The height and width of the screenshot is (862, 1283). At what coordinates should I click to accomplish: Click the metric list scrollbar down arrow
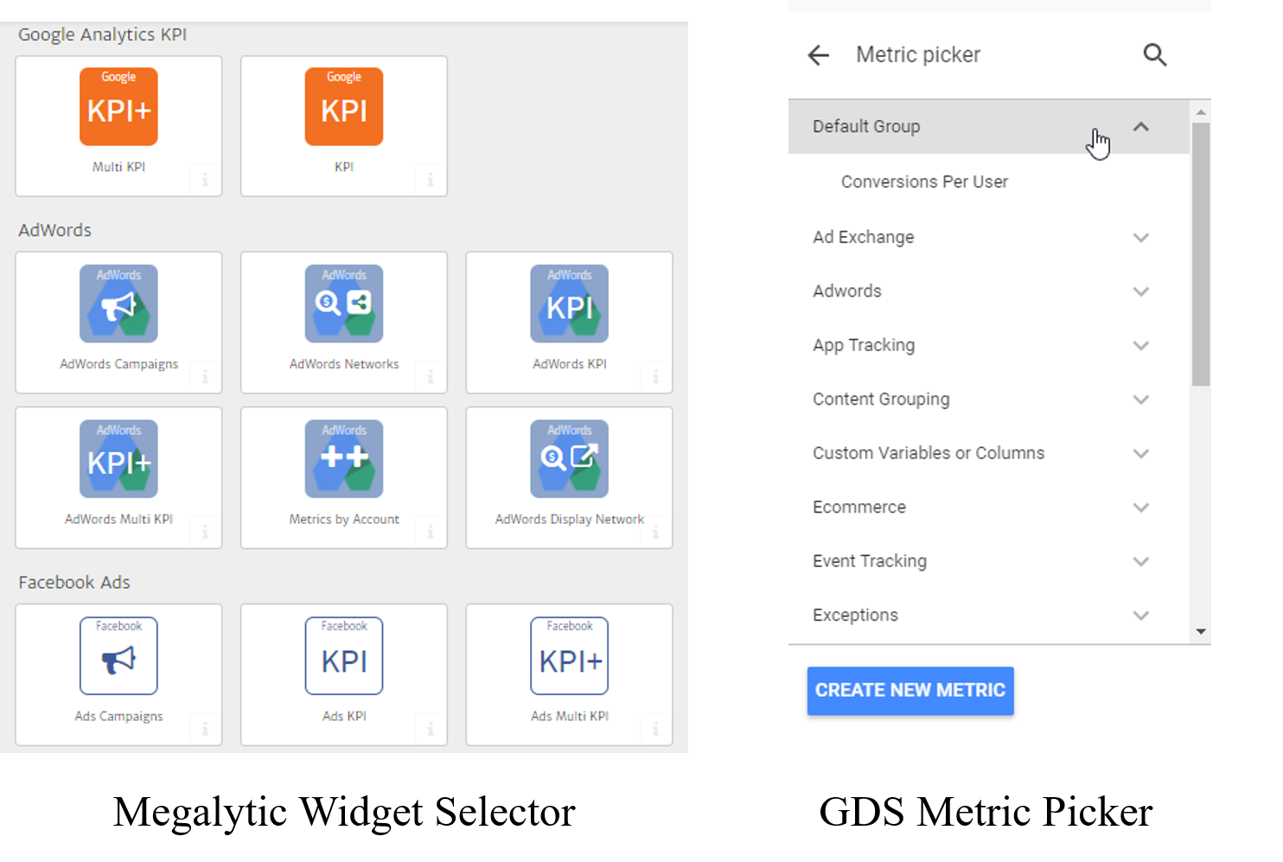click(x=1200, y=632)
